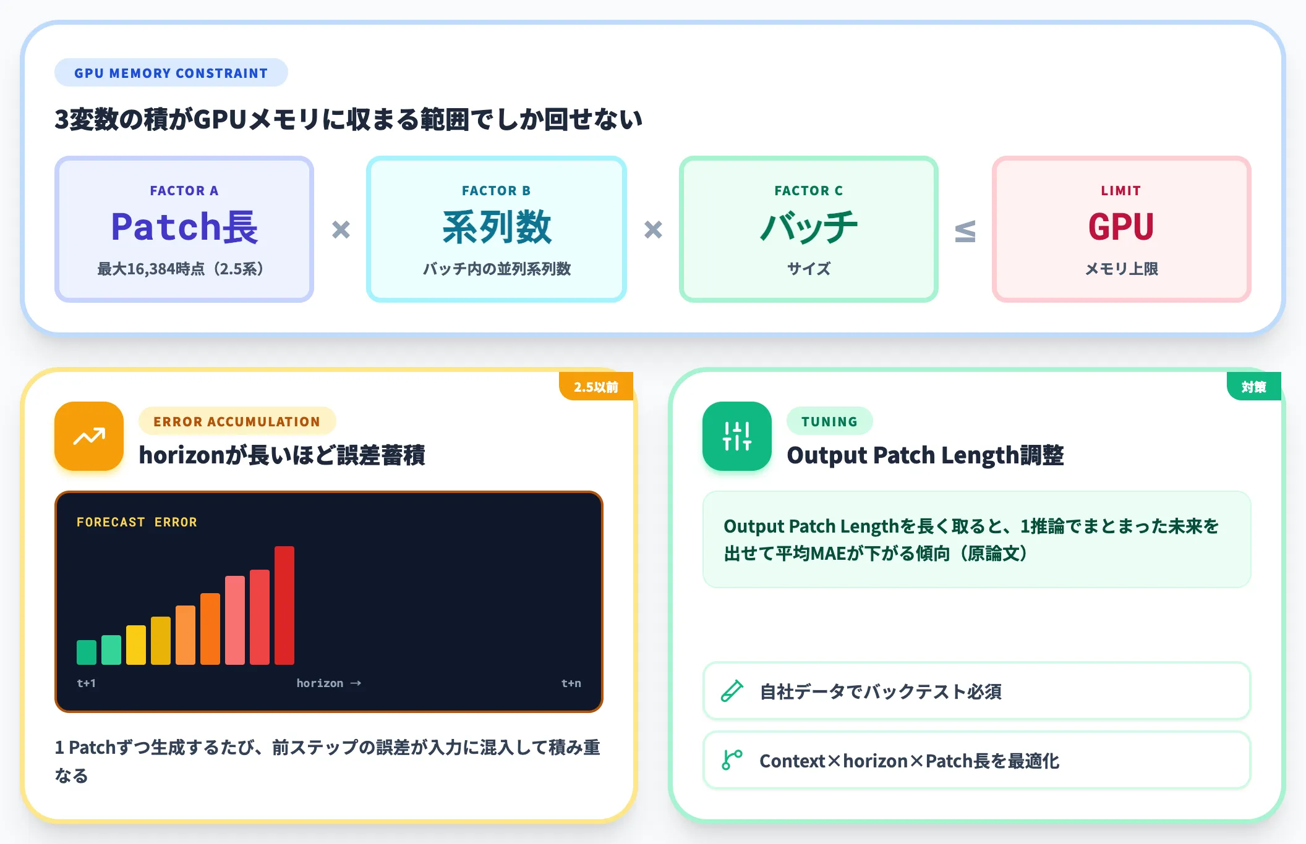Click the first green error bar
This screenshot has height=844, width=1306.
point(87,652)
